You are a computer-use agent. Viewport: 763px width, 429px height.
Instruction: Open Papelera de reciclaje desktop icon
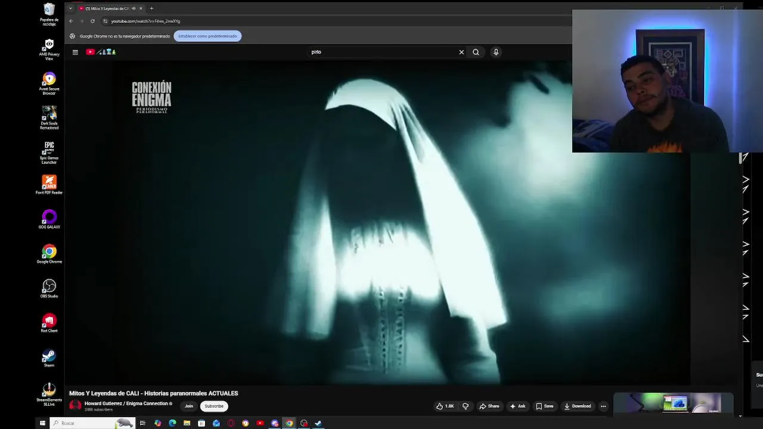(49, 14)
